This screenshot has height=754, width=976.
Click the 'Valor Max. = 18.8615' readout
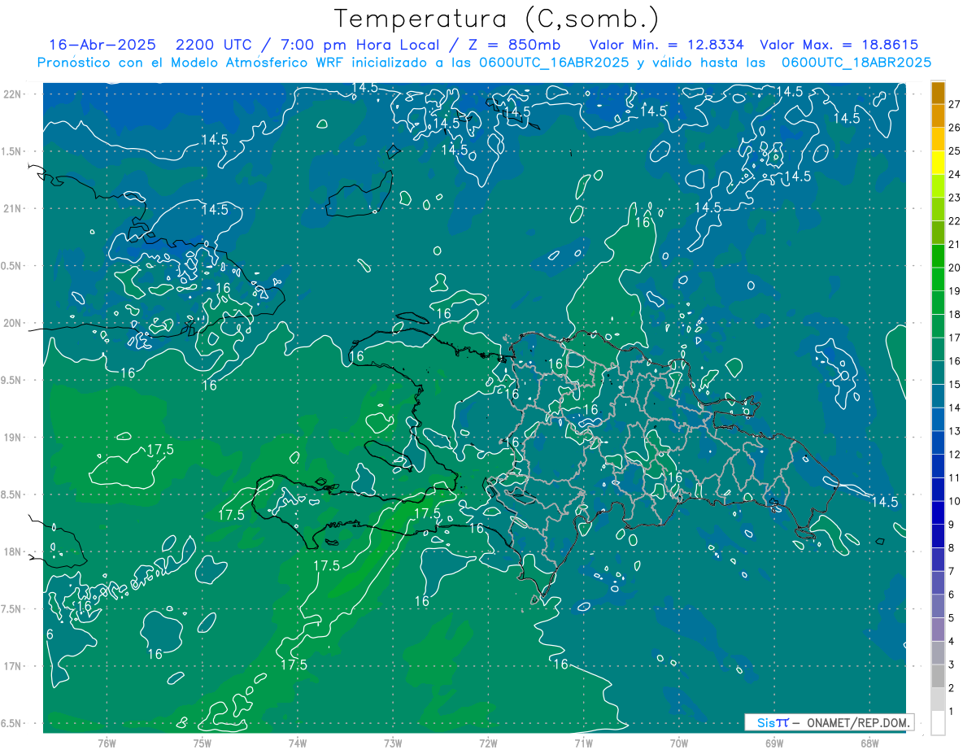(x=839, y=45)
